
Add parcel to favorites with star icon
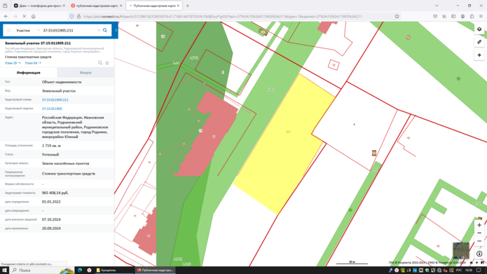(x=107, y=63)
